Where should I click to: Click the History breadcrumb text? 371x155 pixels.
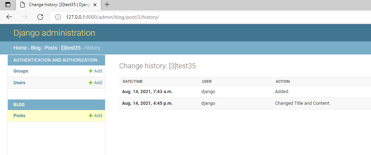(x=92, y=48)
